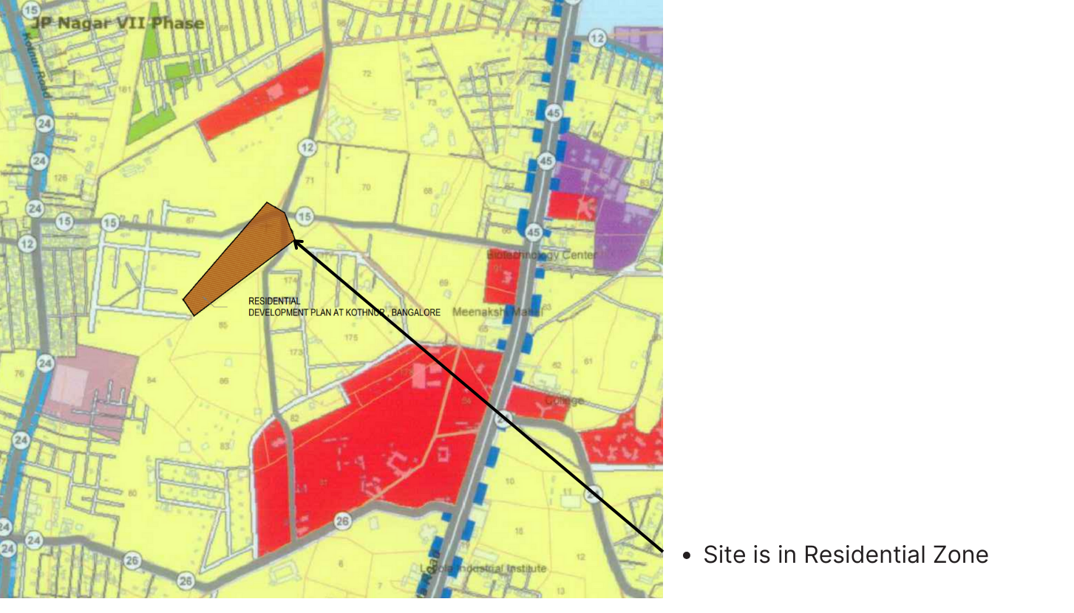Select the Biotechnology Center label

pos(543,255)
